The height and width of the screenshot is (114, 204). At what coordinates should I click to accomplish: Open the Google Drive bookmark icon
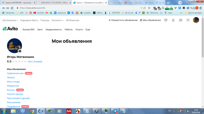click(51, 13)
